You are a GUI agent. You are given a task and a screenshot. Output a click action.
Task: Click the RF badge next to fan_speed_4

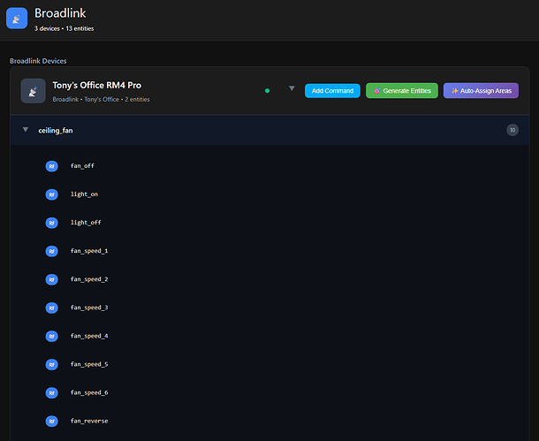(x=51, y=336)
